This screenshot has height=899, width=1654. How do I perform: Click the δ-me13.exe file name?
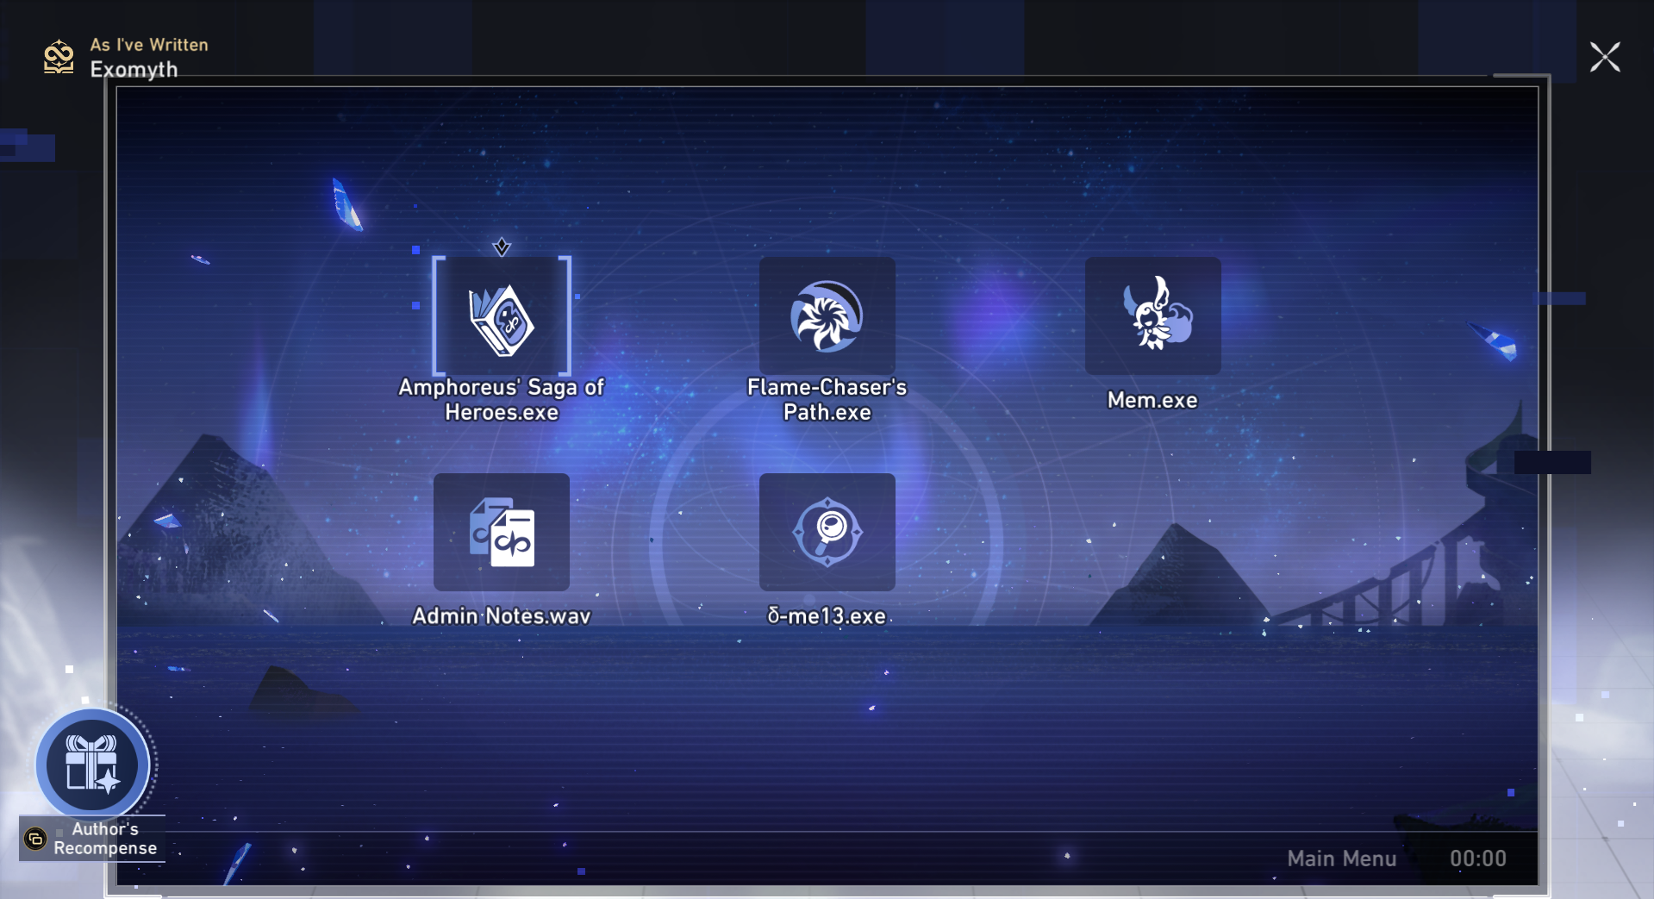(827, 616)
